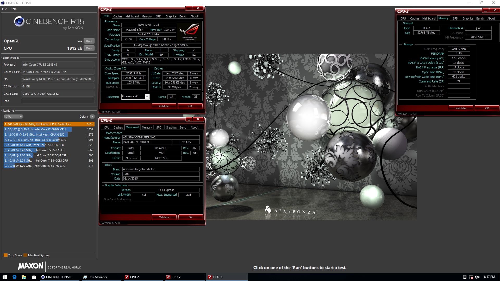500x281 pixels.
Task: Open the action center tray icon
Action: (x=465, y=277)
